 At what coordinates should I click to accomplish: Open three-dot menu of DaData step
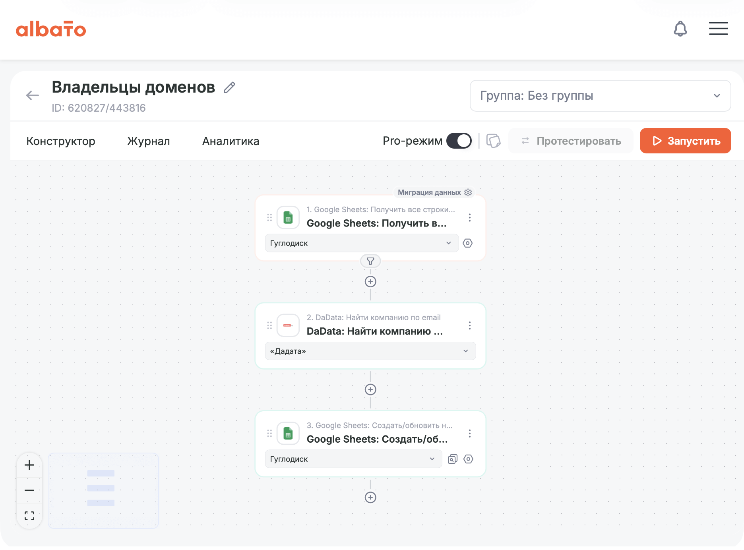click(x=470, y=325)
